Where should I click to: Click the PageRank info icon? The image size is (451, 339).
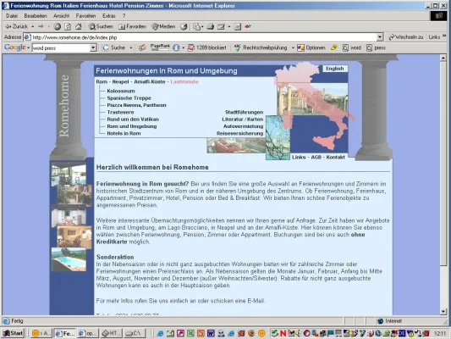[x=176, y=47]
